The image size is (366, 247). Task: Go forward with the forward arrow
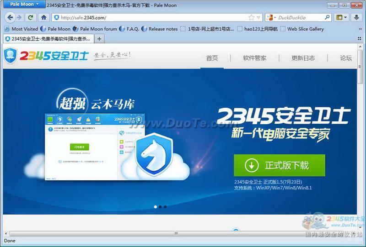point(20,17)
